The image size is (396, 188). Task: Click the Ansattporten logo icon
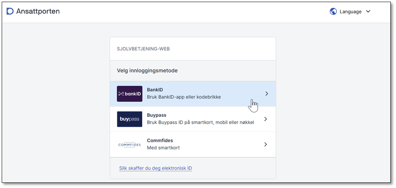[x=10, y=11]
